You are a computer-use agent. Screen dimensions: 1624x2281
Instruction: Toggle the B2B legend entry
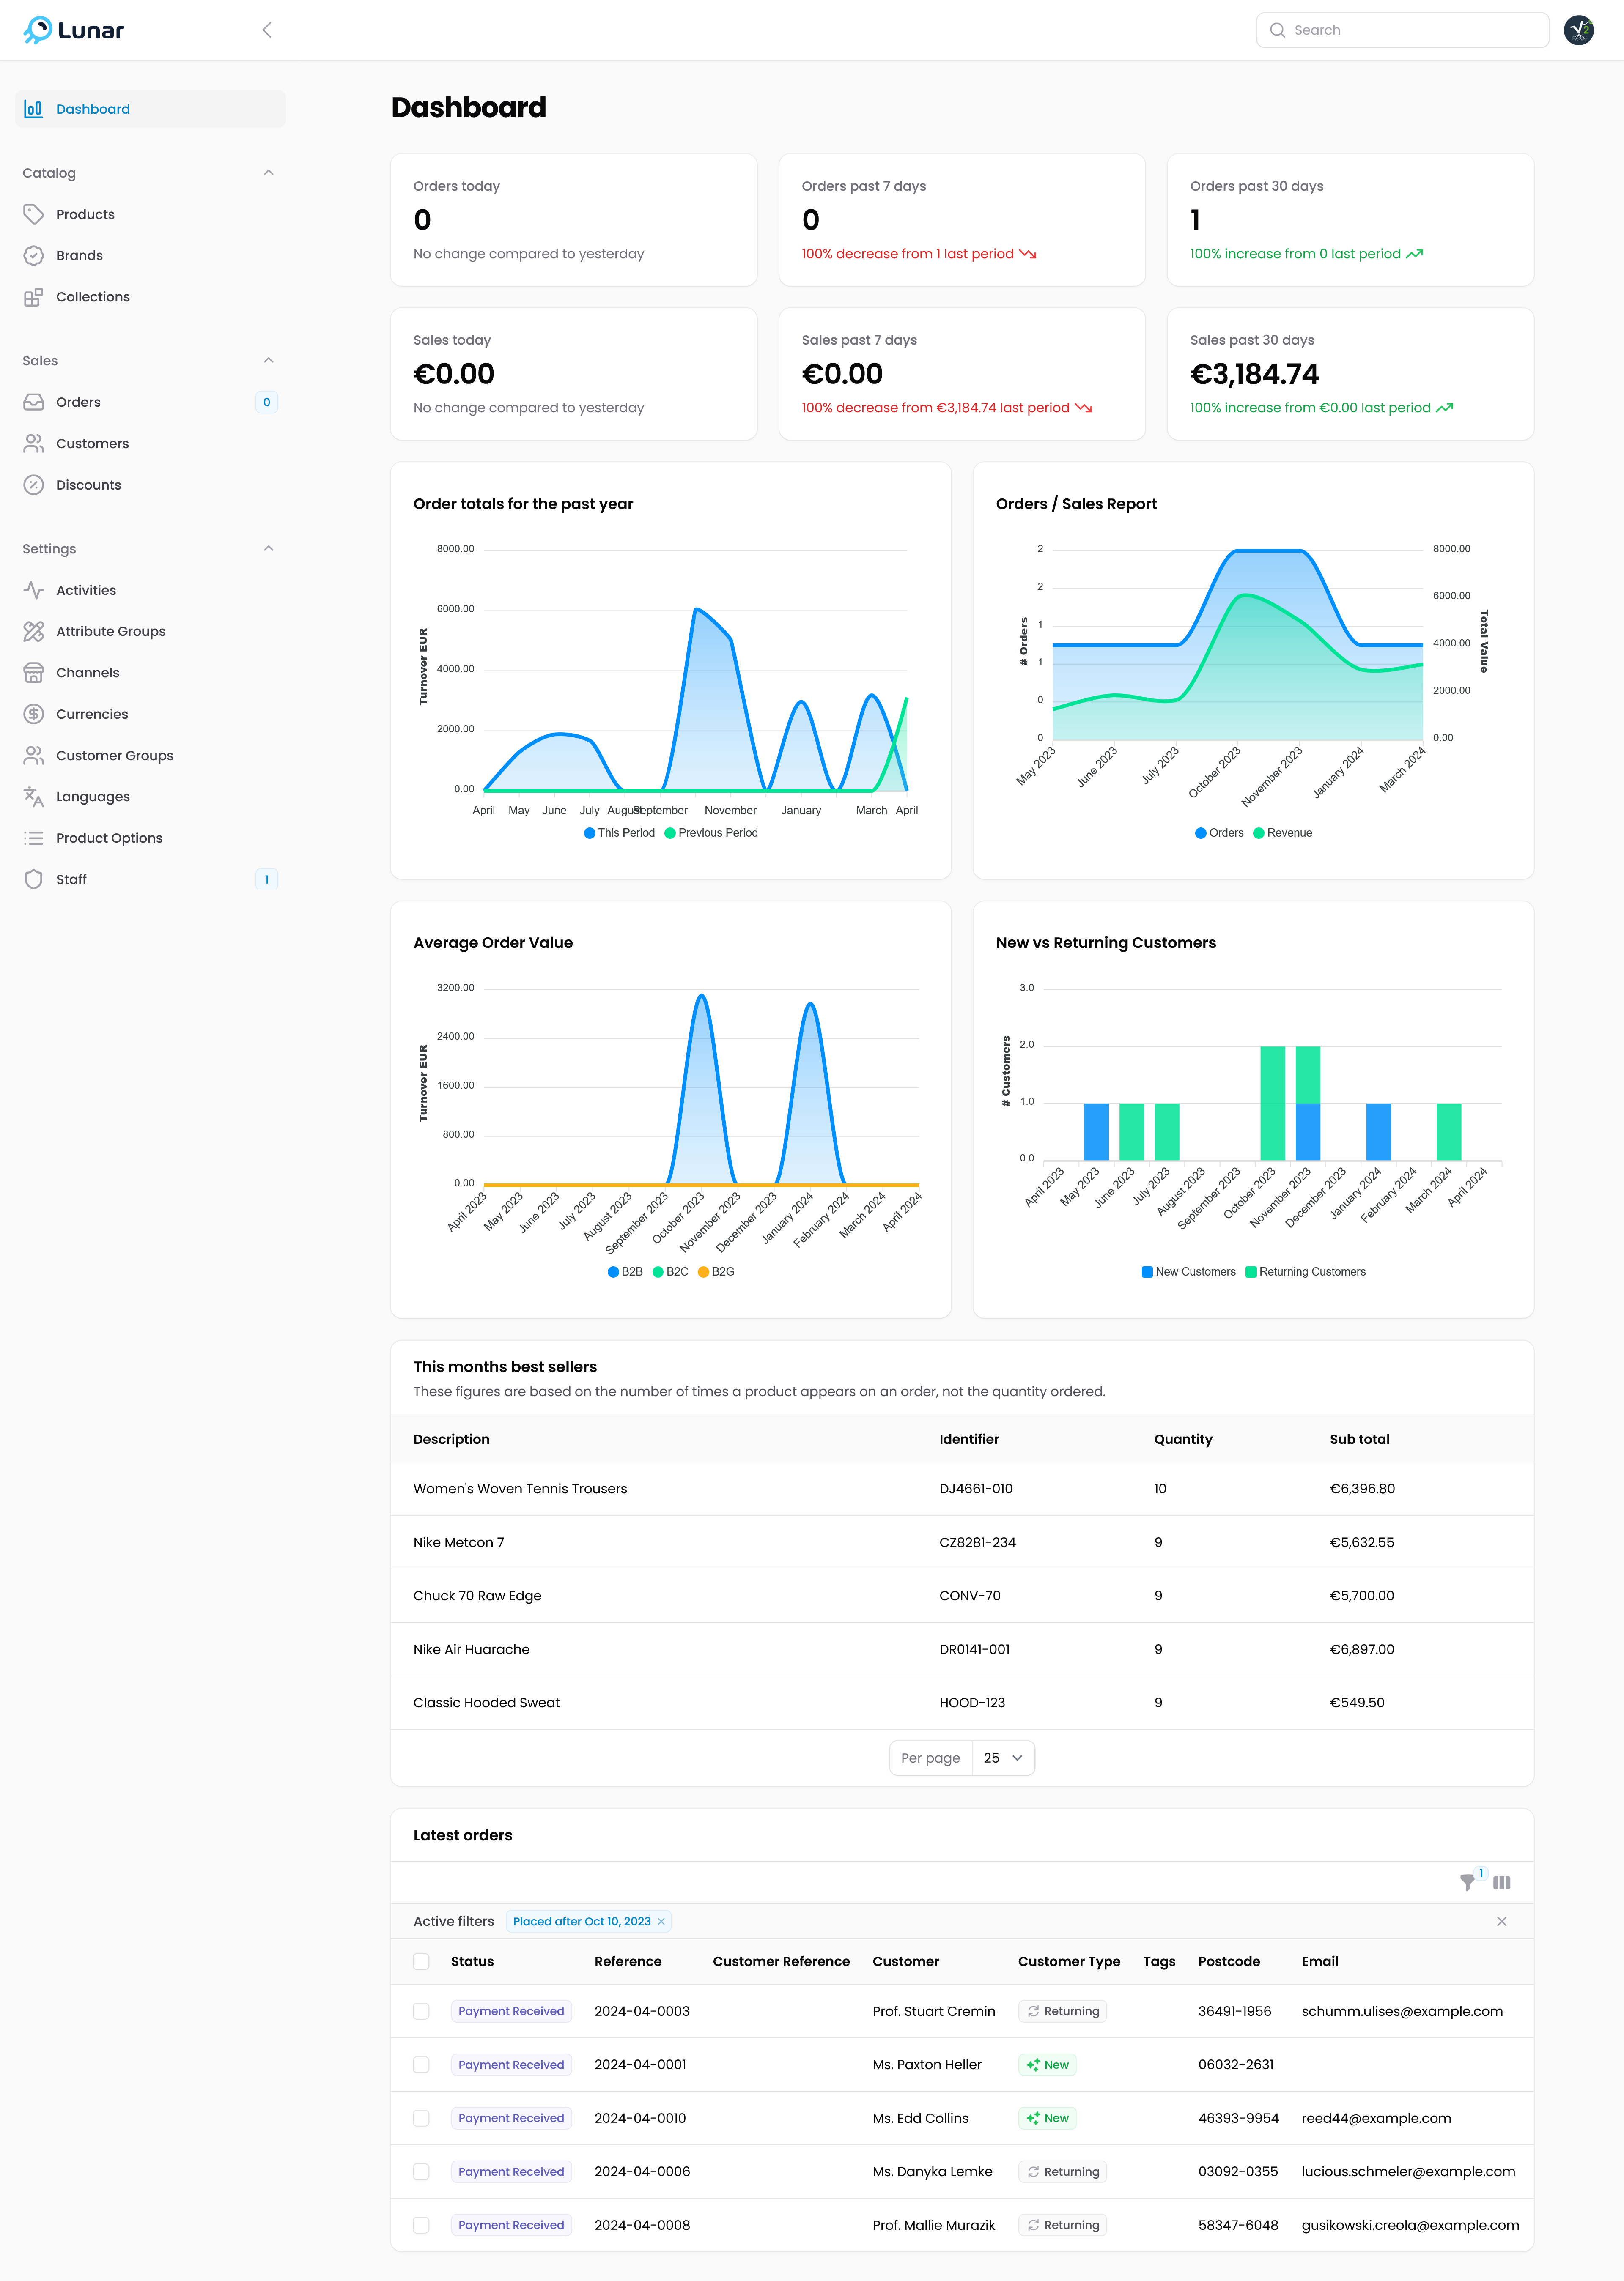tap(625, 1271)
